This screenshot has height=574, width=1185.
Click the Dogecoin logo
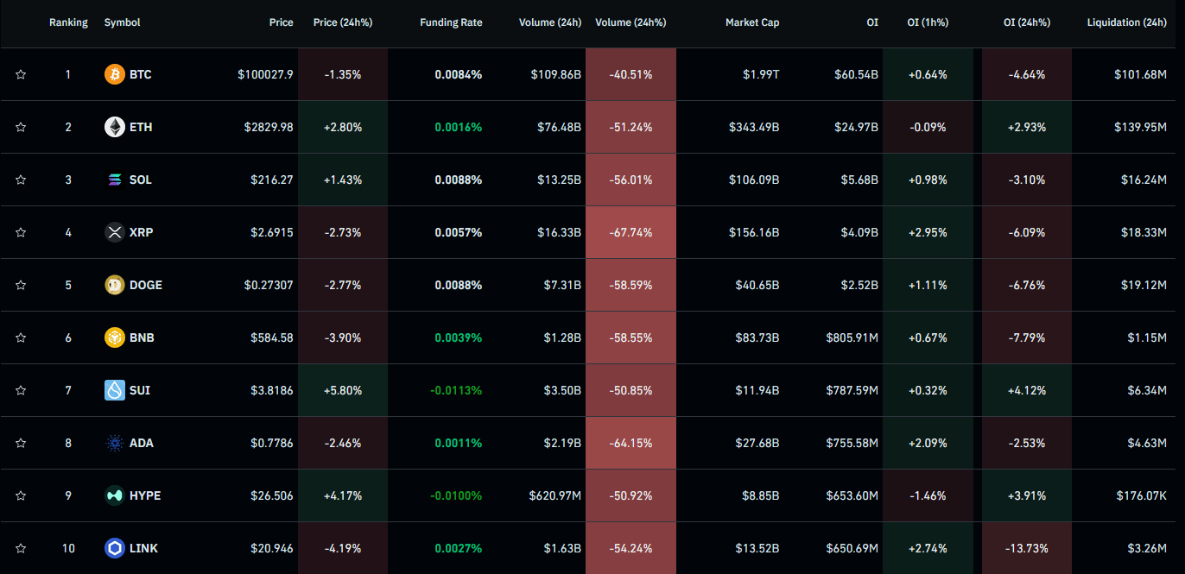click(x=115, y=286)
